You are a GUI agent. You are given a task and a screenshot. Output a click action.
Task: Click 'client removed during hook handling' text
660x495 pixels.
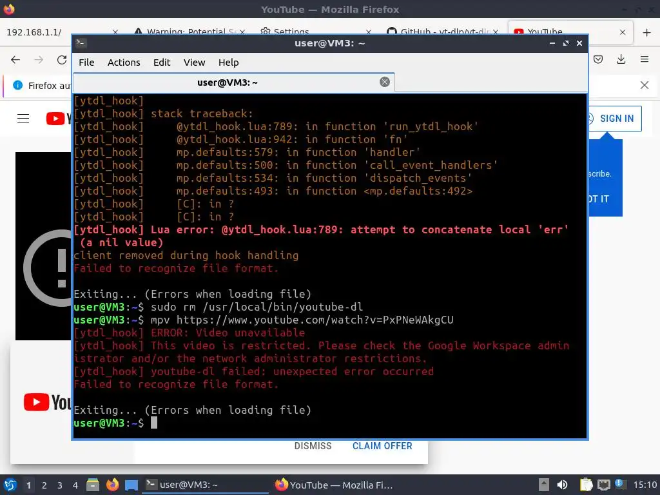coord(186,255)
